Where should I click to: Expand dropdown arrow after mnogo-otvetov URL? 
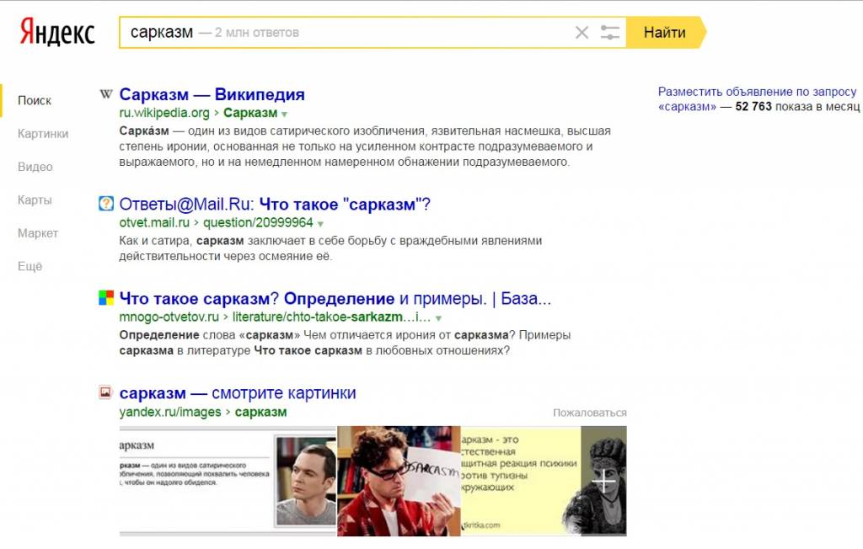click(438, 318)
